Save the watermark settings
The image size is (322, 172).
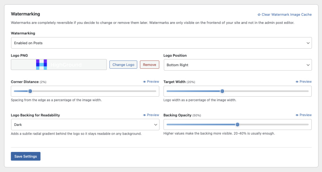click(x=25, y=156)
